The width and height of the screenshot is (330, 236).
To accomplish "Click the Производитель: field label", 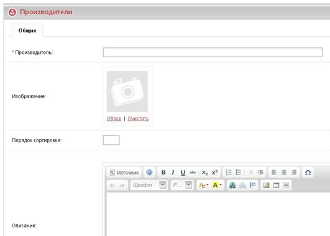I will (34, 52).
